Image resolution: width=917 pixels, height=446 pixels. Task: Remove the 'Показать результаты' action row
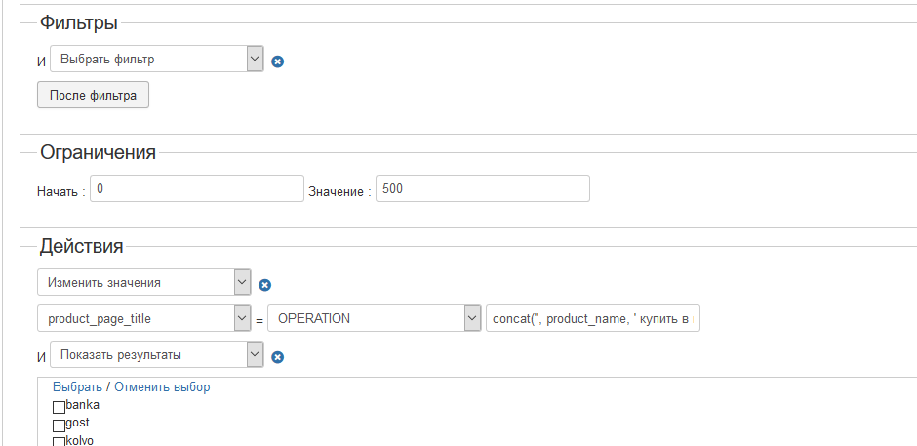click(x=278, y=357)
